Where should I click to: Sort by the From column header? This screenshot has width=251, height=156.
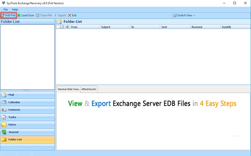pos(85,27)
